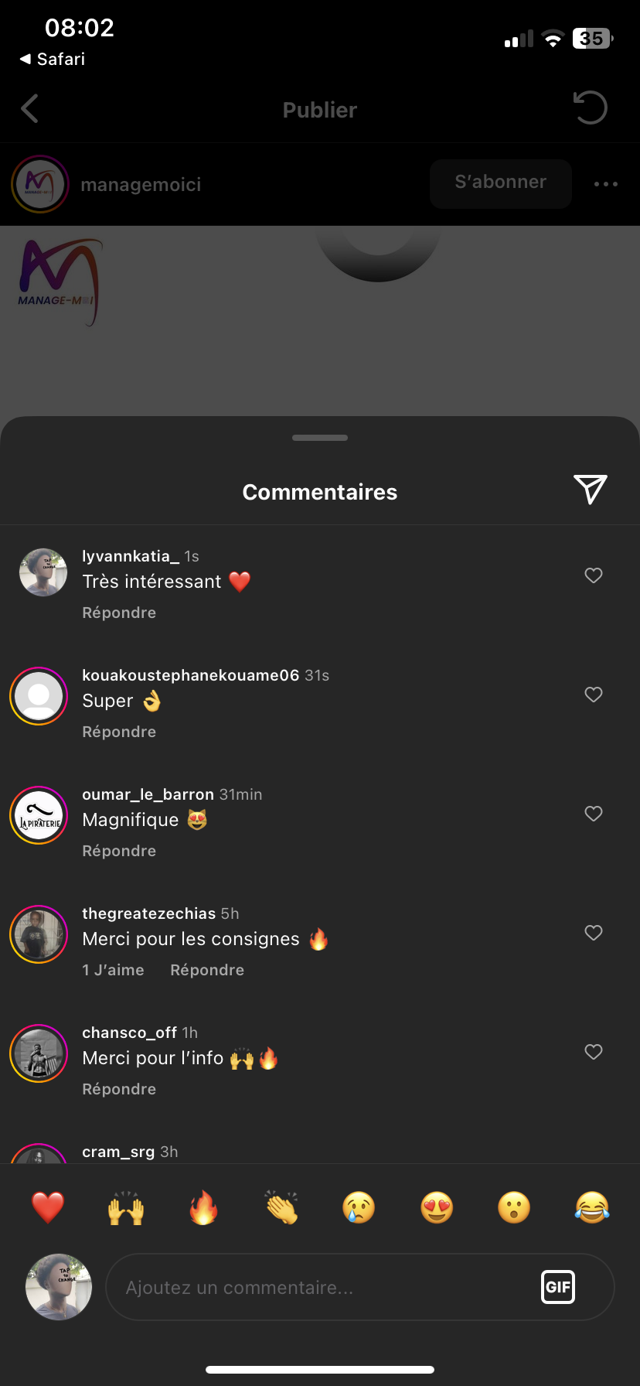640x1386 pixels.
Task: View "1 J'aime" likes on the comment
Action: click(113, 970)
